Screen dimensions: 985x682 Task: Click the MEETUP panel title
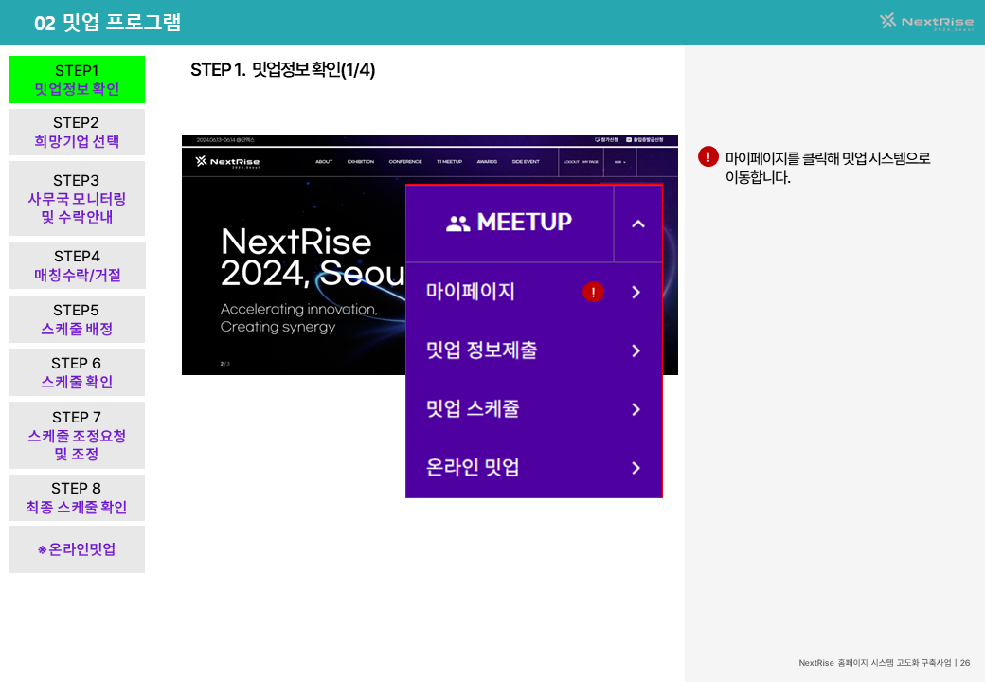(x=525, y=223)
